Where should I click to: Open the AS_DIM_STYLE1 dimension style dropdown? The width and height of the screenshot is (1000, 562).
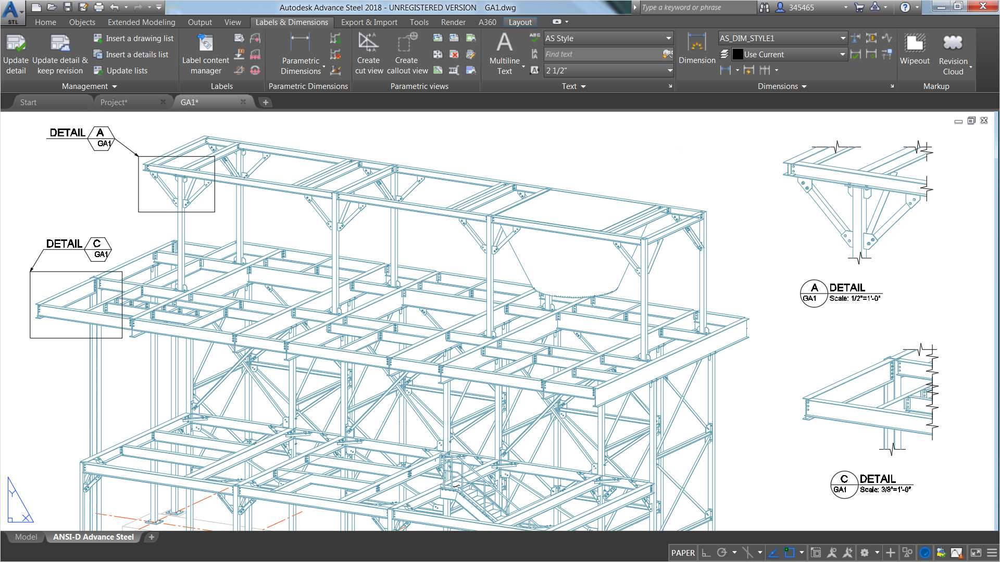842,38
